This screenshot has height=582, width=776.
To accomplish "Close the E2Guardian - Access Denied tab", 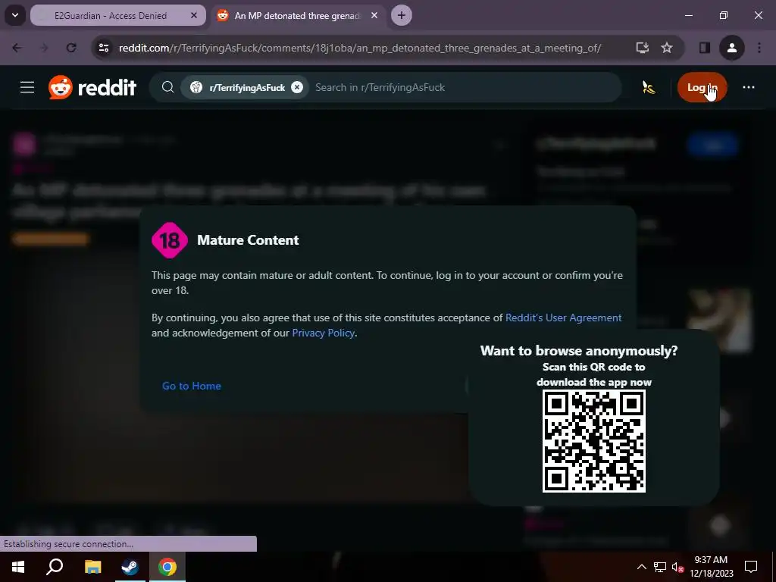I will (x=194, y=15).
